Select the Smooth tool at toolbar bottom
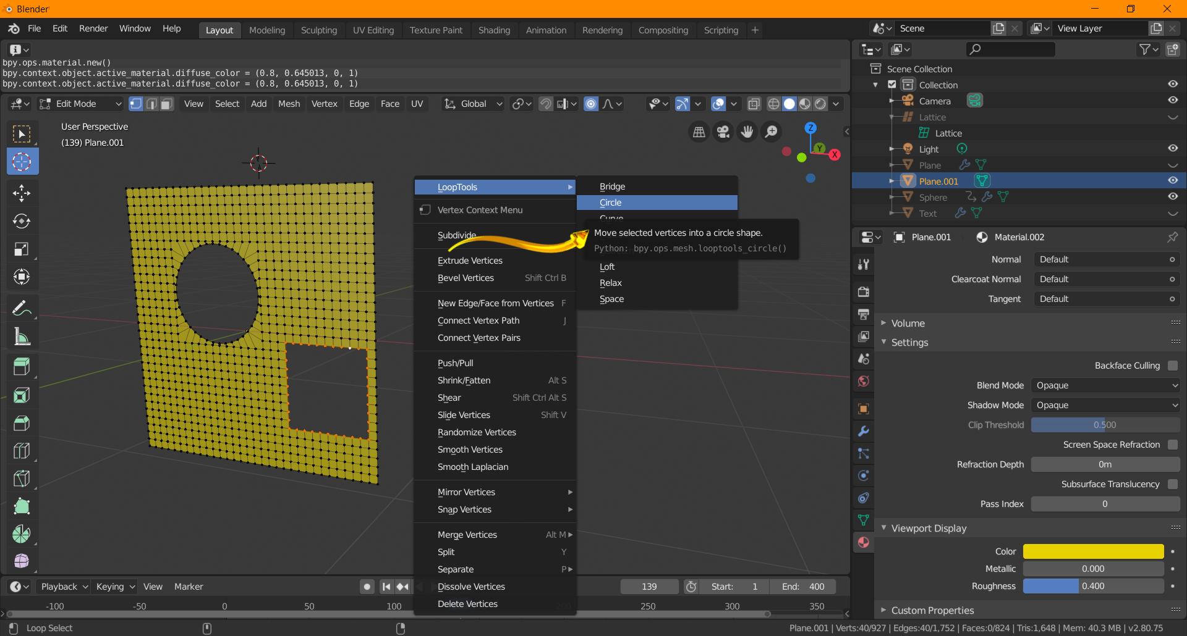 (22, 561)
